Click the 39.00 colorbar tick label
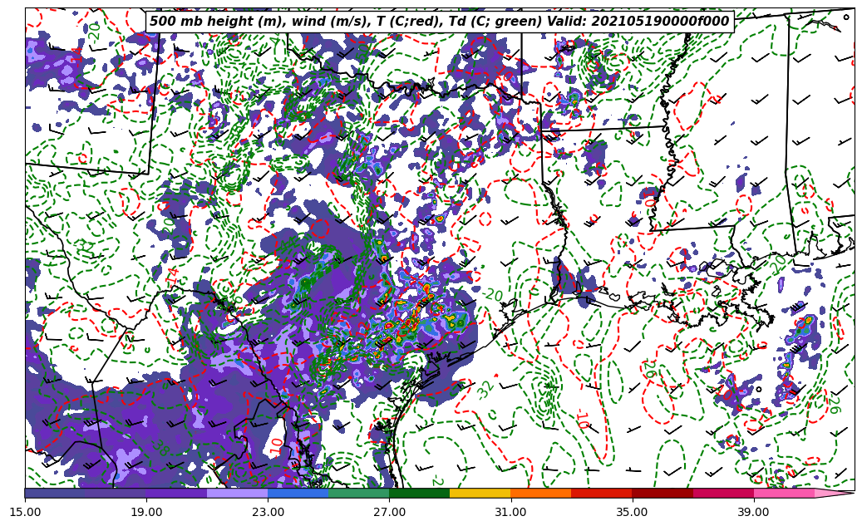Screen dimensions: 862x526 pyautogui.click(x=754, y=512)
